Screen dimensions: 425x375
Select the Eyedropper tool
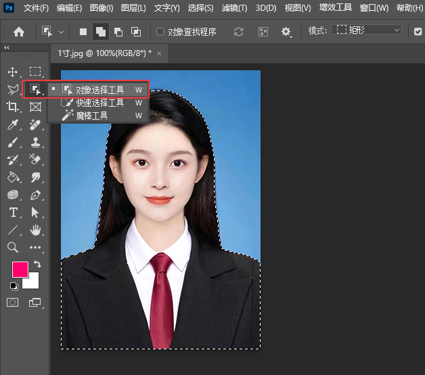(x=12, y=124)
